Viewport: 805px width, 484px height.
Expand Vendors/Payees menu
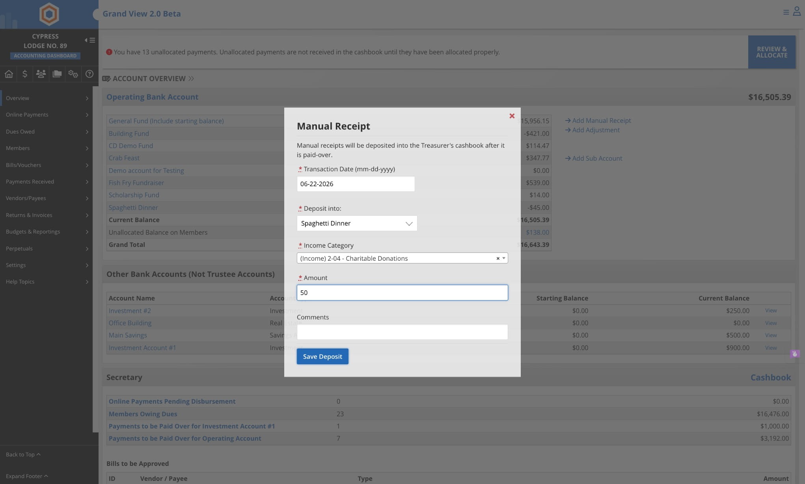pos(46,198)
